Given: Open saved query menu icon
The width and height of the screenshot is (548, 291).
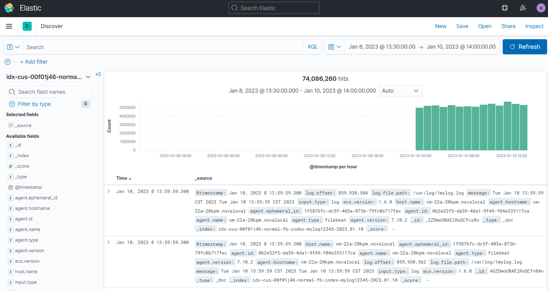Looking at the screenshot, I should 13,47.
